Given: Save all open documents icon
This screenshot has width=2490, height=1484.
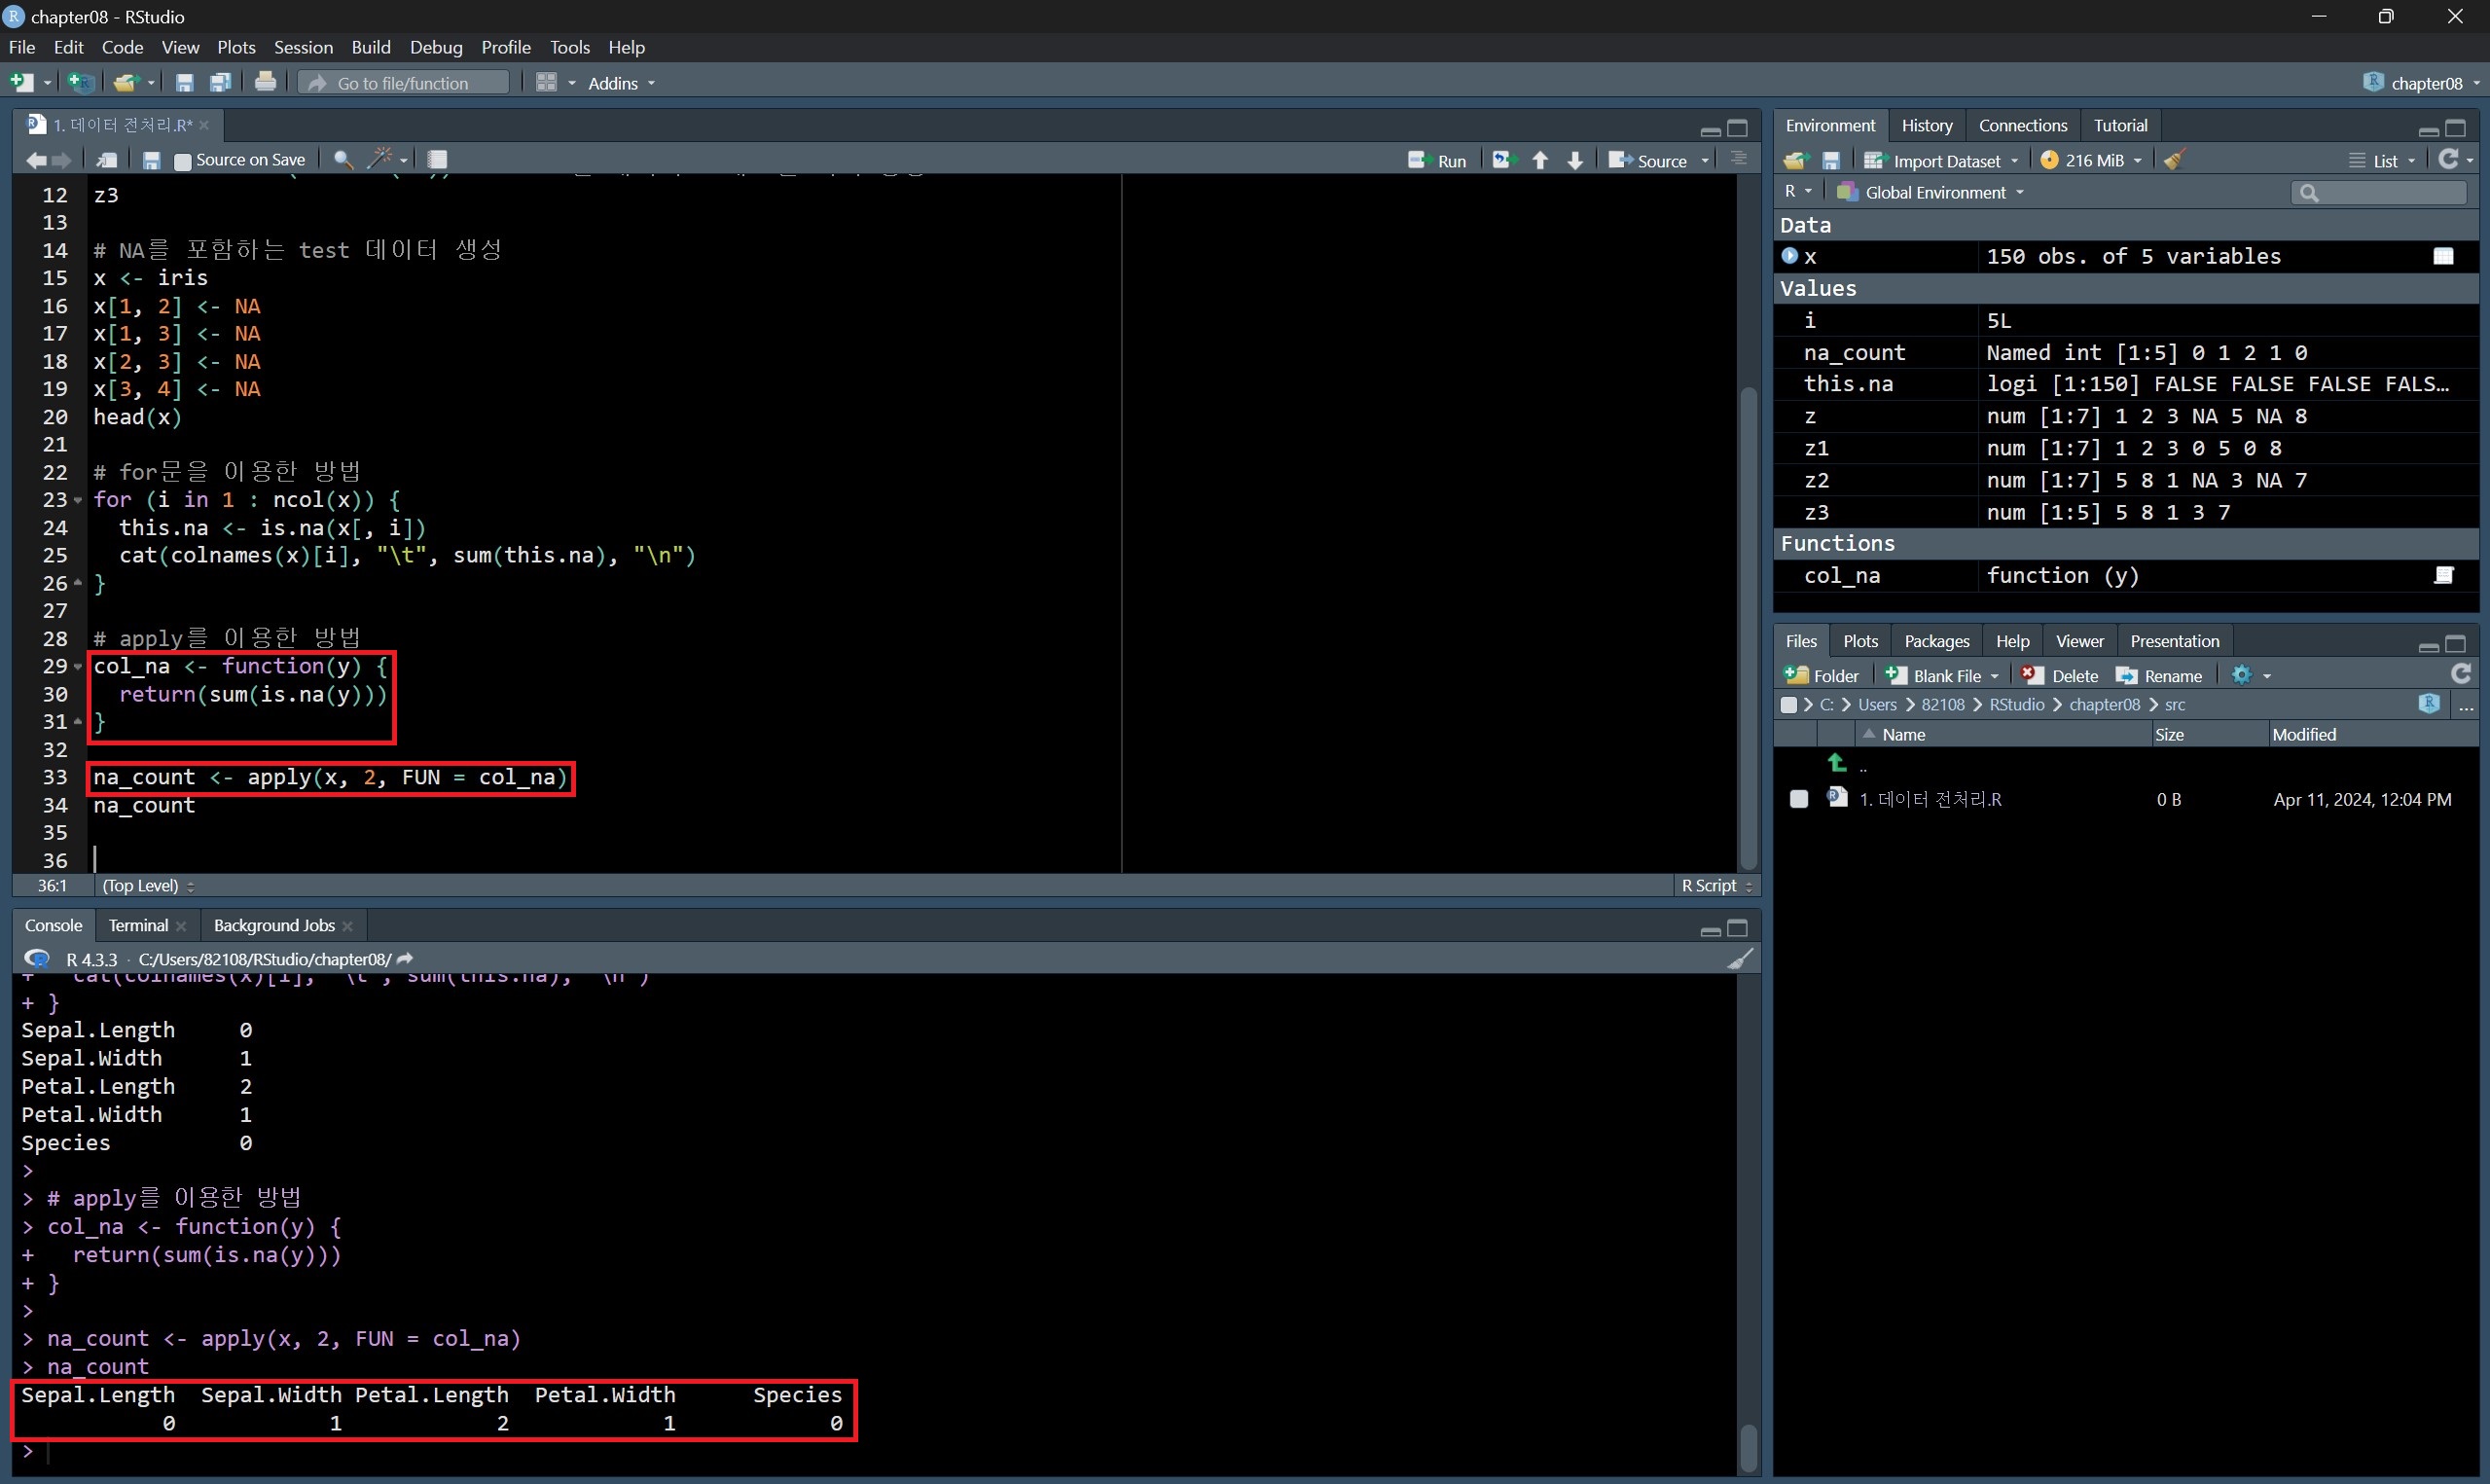Looking at the screenshot, I should click(220, 83).
